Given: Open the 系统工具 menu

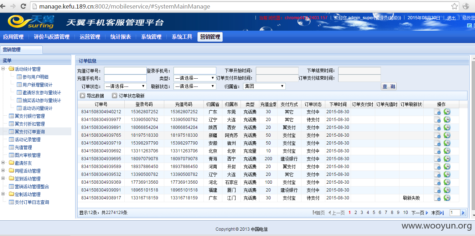Looking at the screenshot, I should click(x=182, y=37).
